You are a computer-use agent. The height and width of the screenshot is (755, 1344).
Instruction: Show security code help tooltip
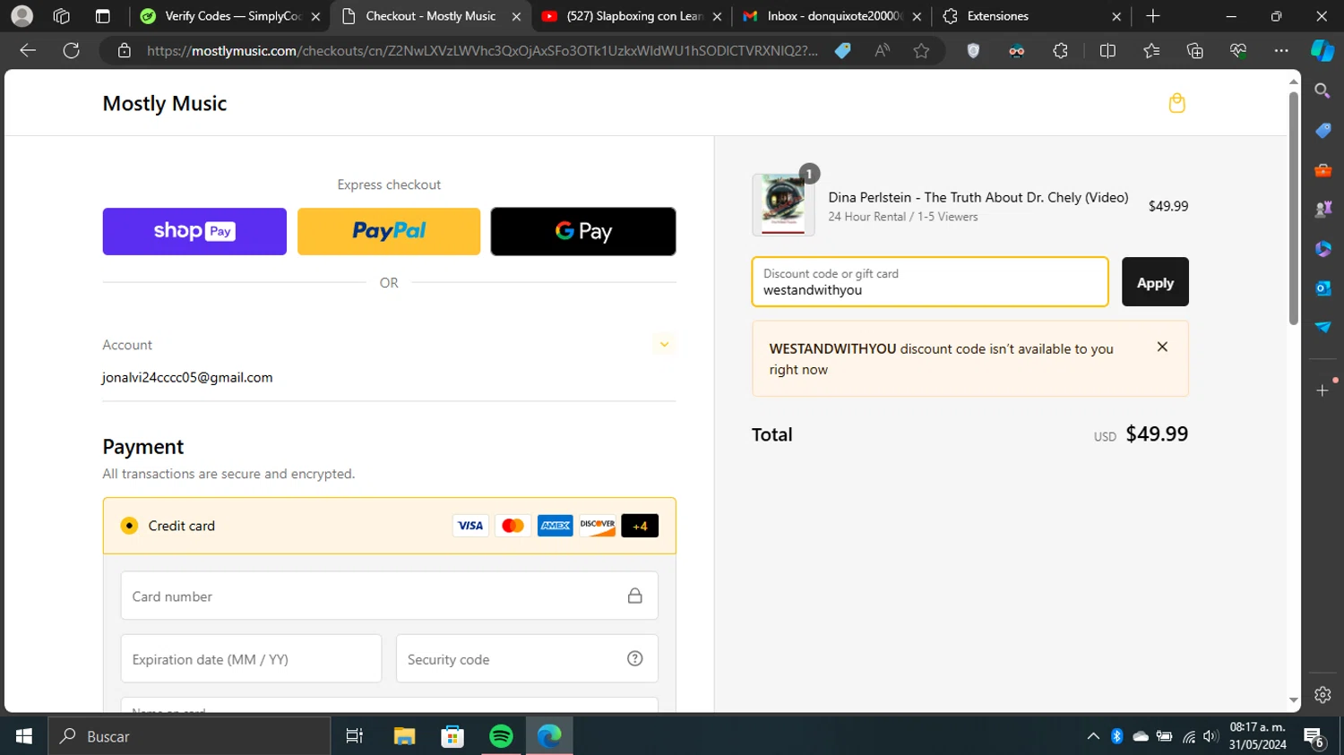coord(635,659)
